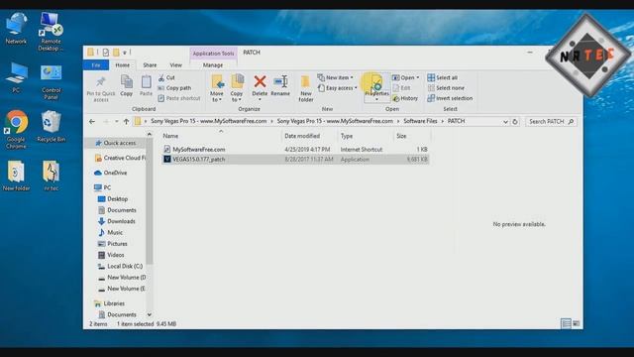Open Quick Access Toolbar customize dropdown
The image size is (634, 357).
(125, 53)
